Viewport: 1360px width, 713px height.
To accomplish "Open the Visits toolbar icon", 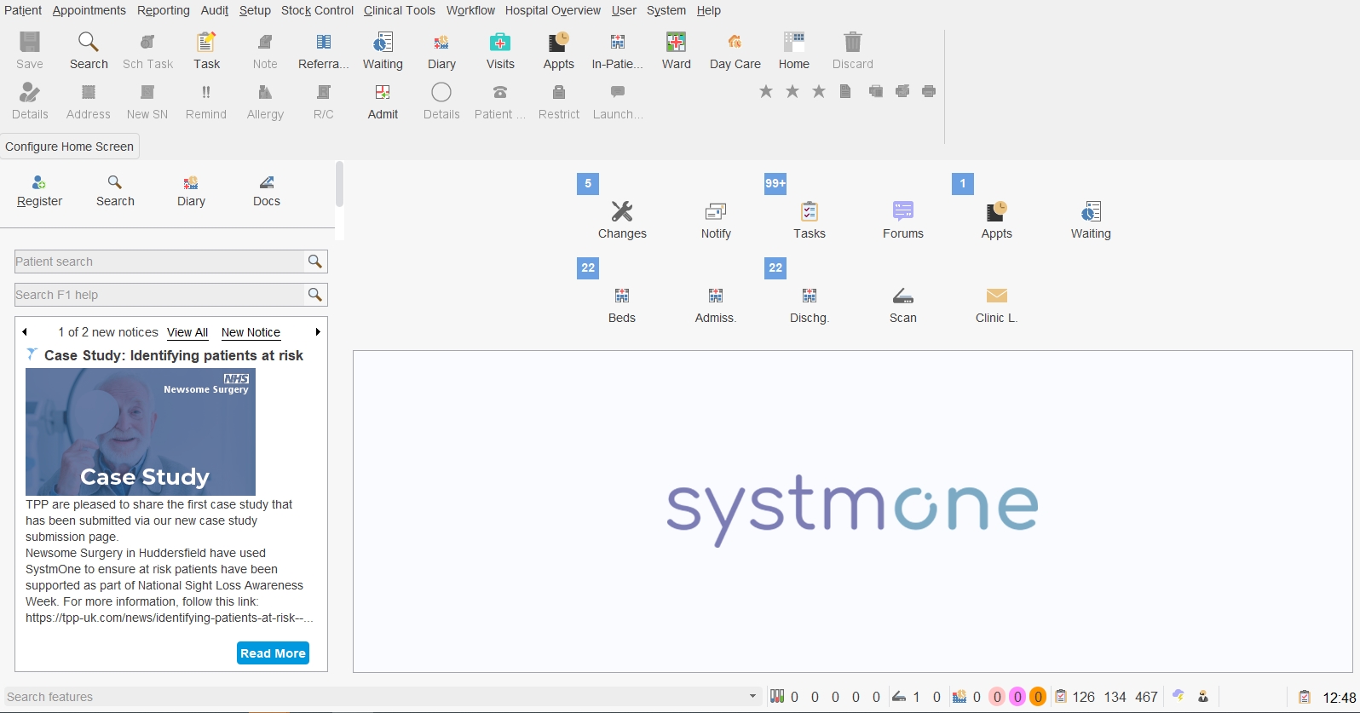I will 500,50.
